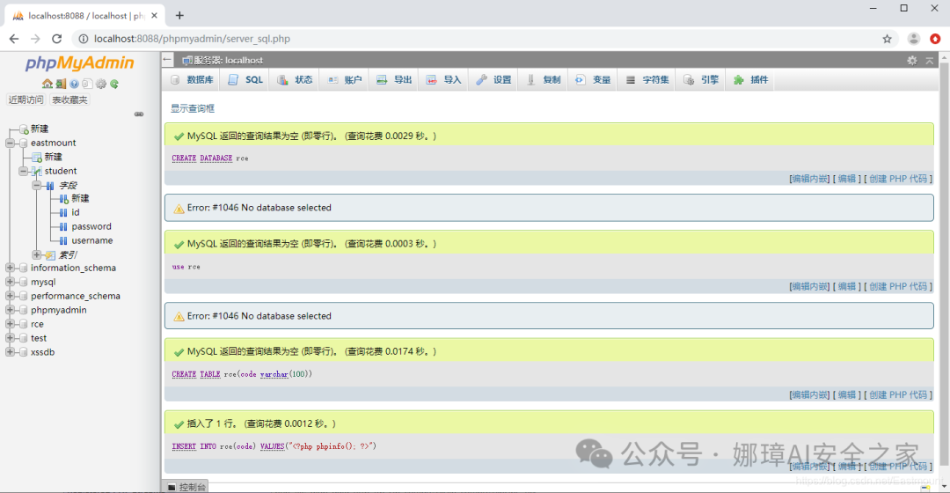Click the red browser extension icon
950x493 pixels.
pyautogui.click(x=935, y=39)
